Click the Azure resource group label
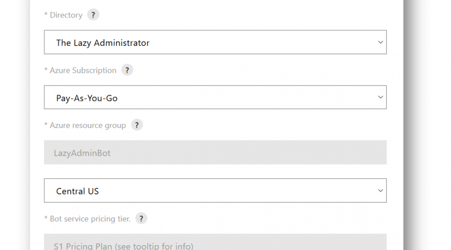 pos(88,125)
